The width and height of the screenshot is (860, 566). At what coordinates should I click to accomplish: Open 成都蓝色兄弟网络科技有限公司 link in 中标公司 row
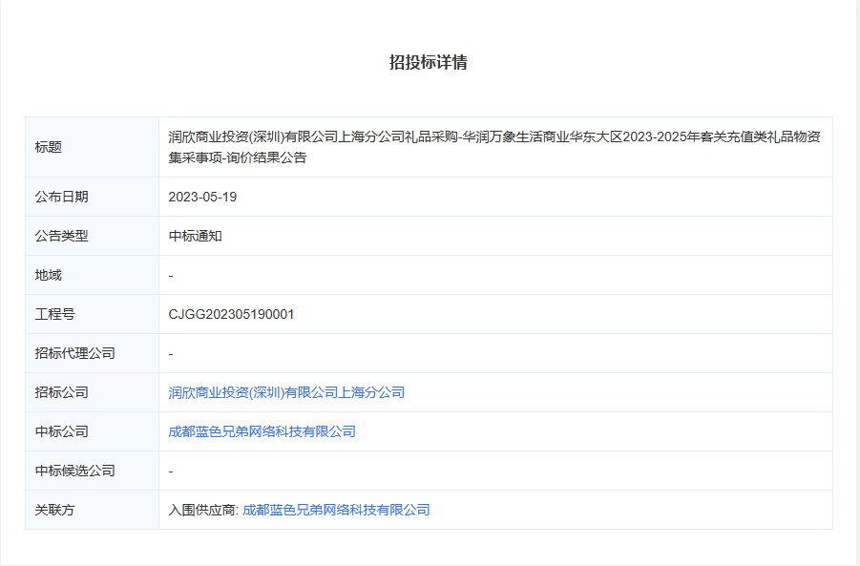coord(262,431)
